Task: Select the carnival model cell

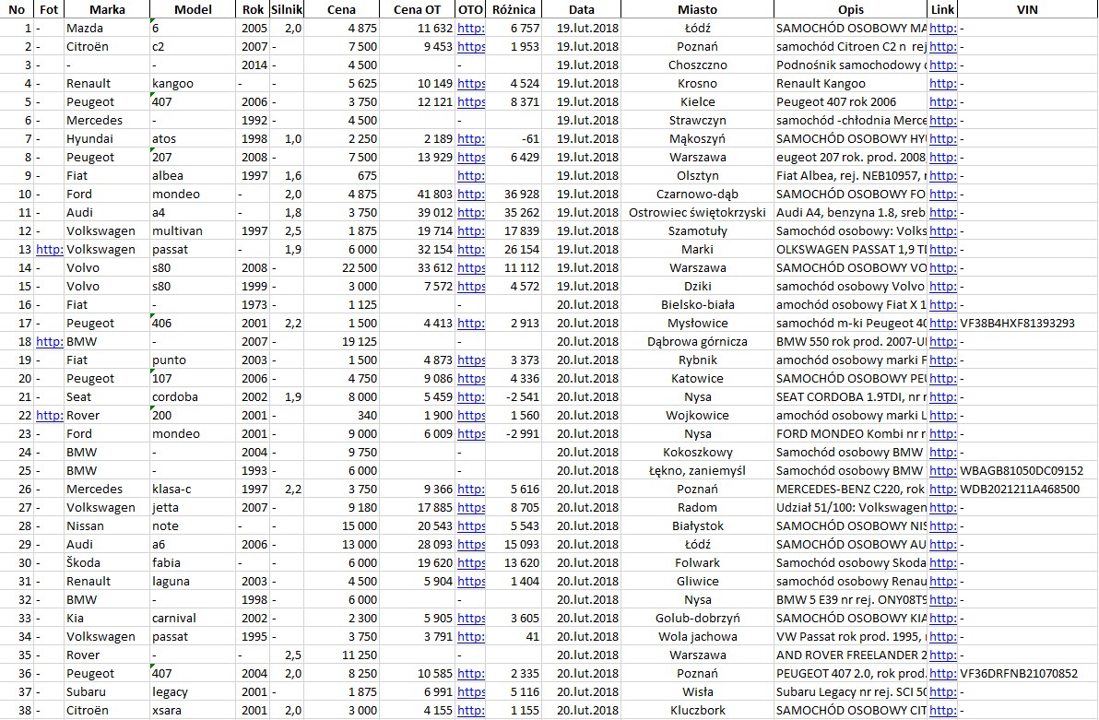Action: tap(193, 618)
